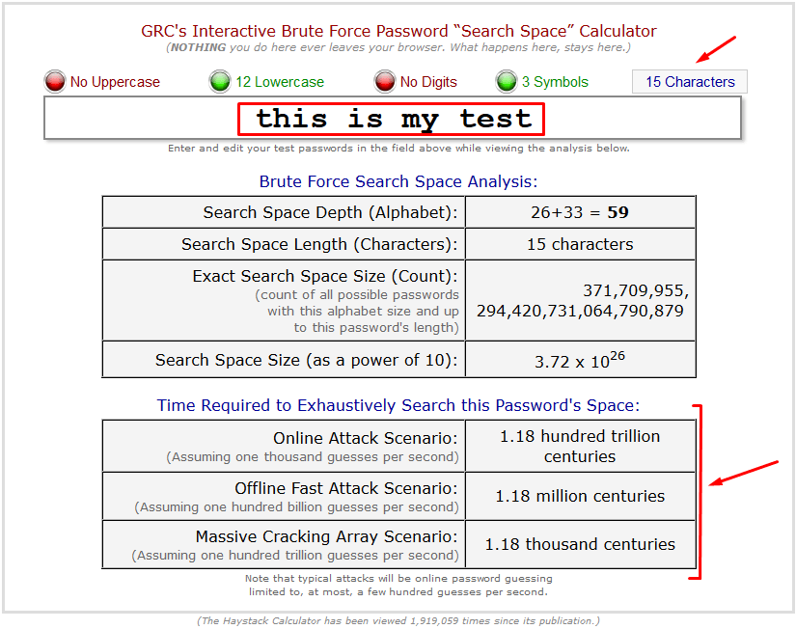
Task: Click the 'Brute Force Search Space Analysis' heading
Action: [398, 181]
